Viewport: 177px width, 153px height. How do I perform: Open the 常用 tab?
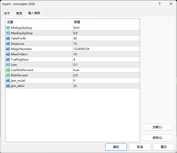pyautogui.click(x=19, y=14)
